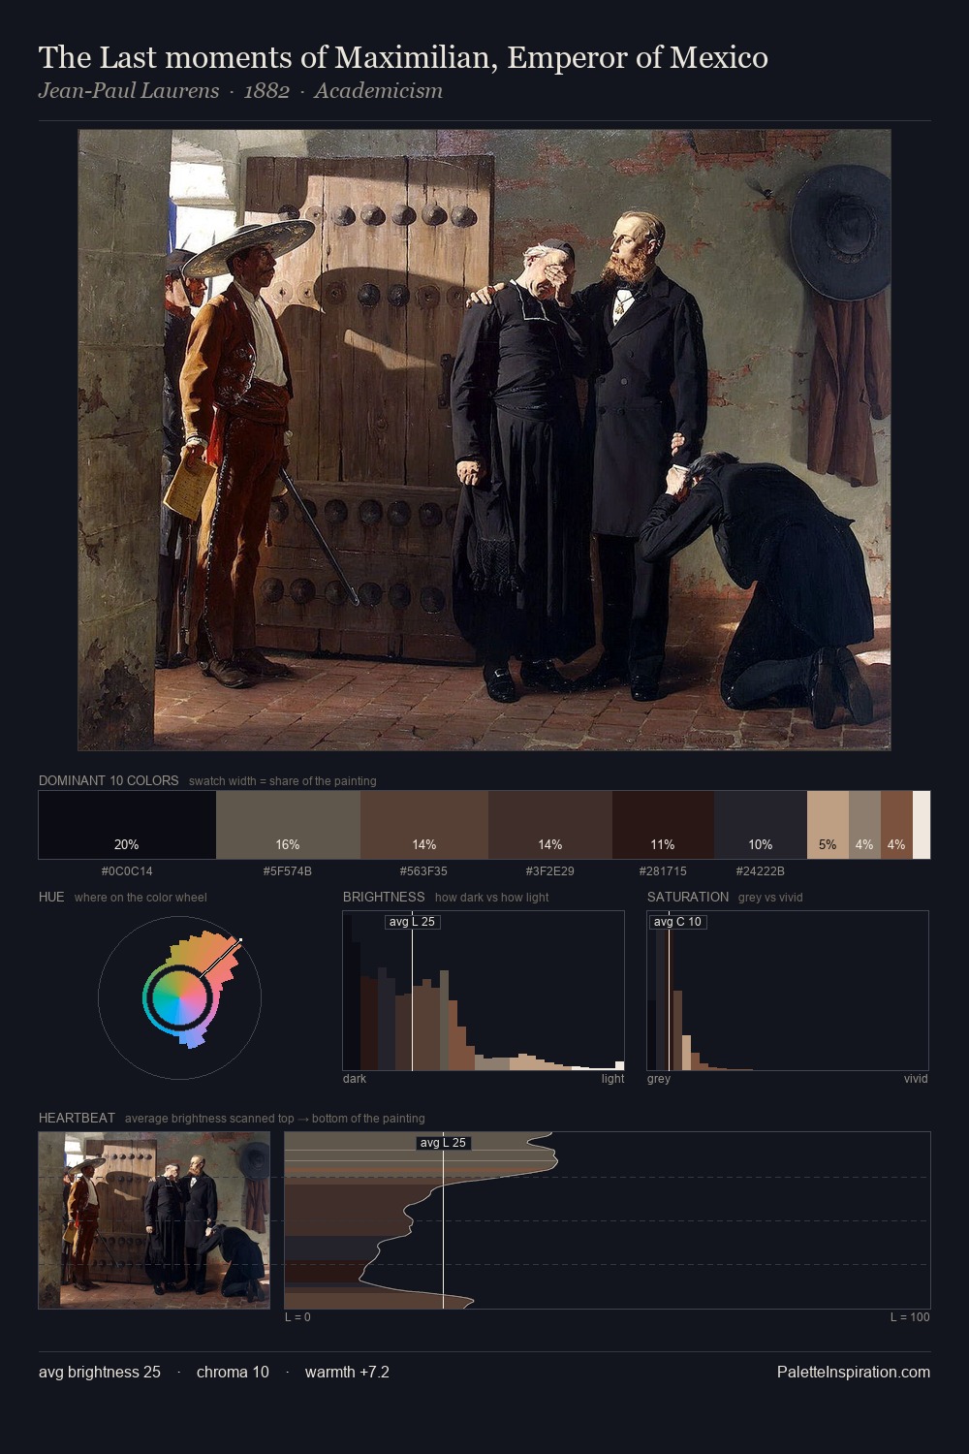
Task: Click the 'L = 0' axis label
Action: pos(297,1317)
